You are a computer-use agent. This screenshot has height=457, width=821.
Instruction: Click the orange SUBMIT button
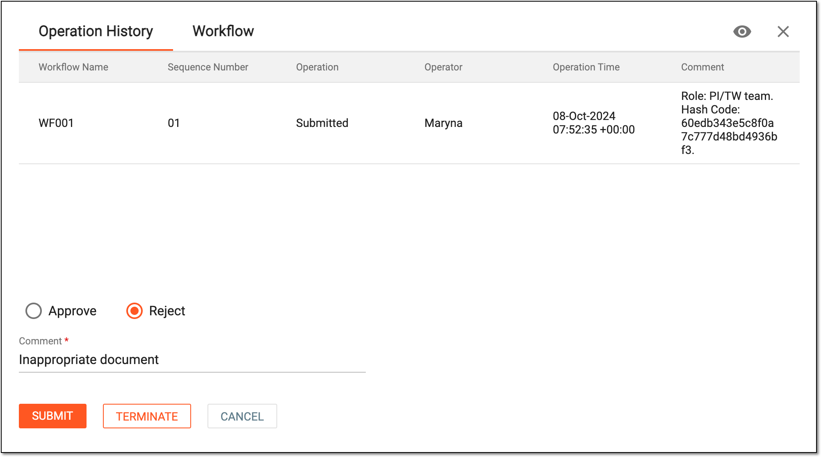pyautogui.click(x=52, y=416)
